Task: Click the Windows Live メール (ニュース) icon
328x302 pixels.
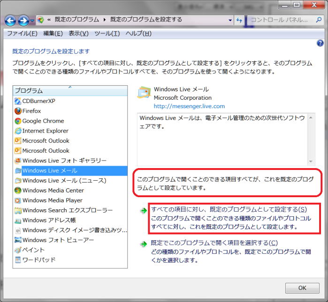Action: coord(18,180)
